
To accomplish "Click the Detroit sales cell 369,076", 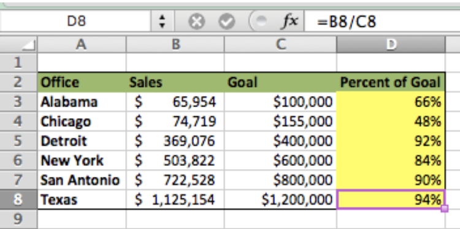I will (175, 141).
